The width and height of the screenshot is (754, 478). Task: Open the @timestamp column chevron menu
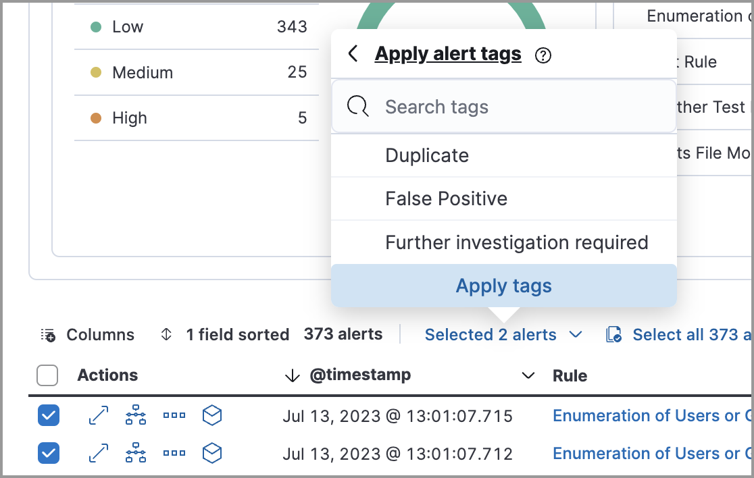click(527, 375)
